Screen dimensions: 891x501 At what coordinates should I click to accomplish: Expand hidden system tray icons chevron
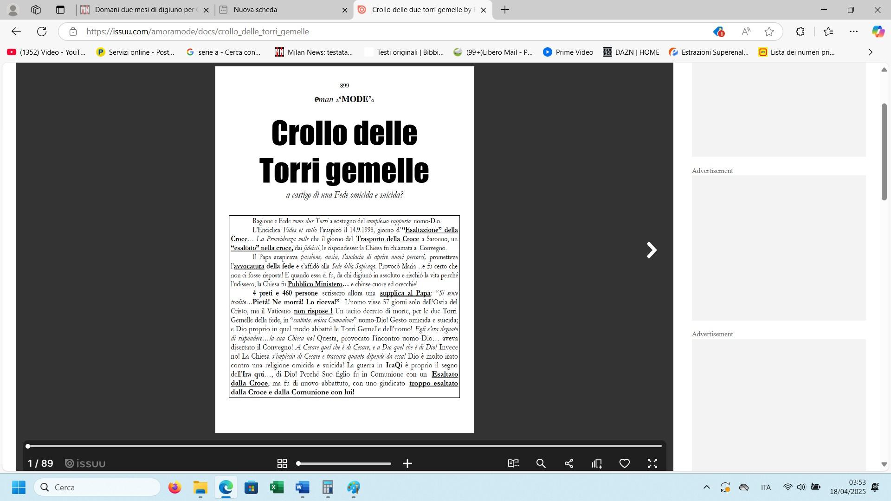click(706, 487)
